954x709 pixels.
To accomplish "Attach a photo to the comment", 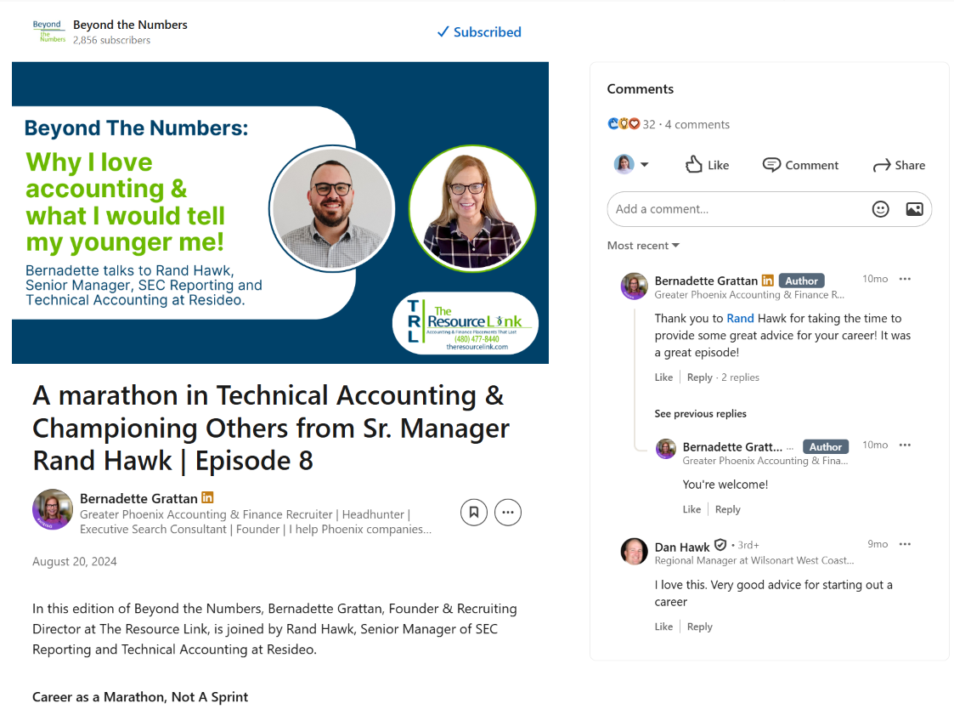I will point(914,209).
